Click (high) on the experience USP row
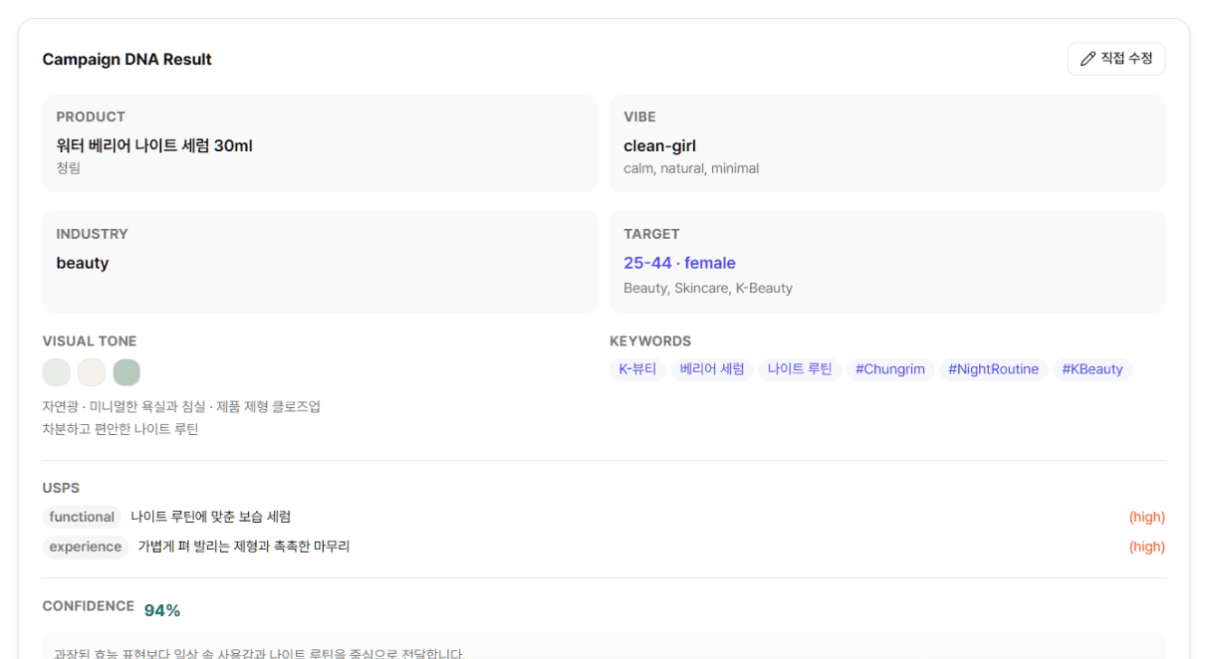This screenshot has height=659, width=1208. click(x=1146, y=547)
